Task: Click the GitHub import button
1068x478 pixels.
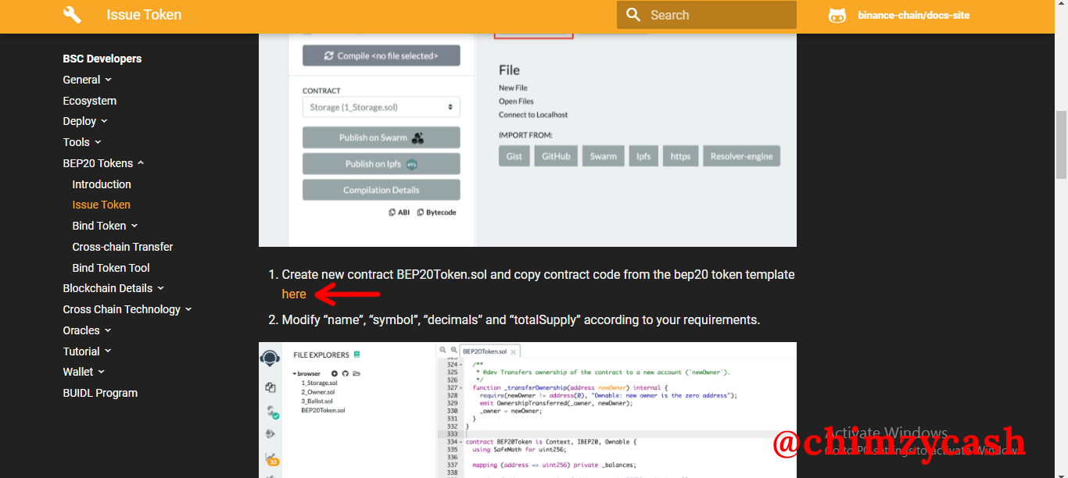Action: coord(556,156)
